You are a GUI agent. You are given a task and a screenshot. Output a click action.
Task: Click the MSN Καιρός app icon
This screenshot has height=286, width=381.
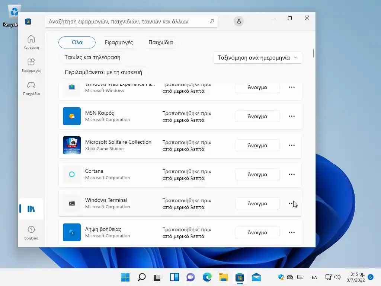[x=72, y=116]
